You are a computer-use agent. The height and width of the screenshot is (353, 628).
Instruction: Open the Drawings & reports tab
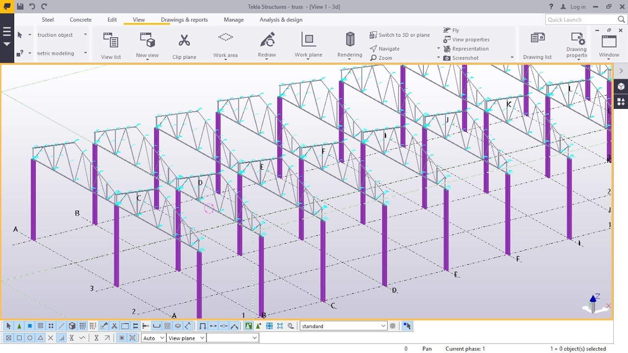click(x=184, y=20)
